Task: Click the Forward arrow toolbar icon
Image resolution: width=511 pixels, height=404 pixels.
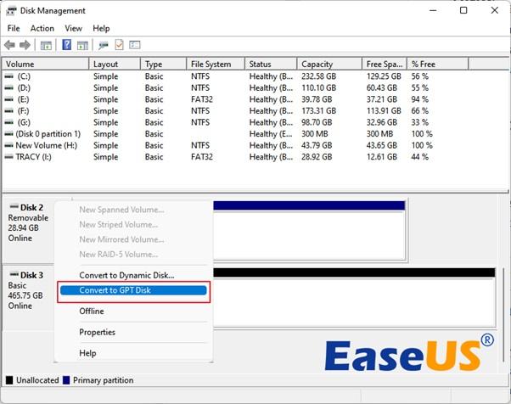Action: (x=24, y=45)
